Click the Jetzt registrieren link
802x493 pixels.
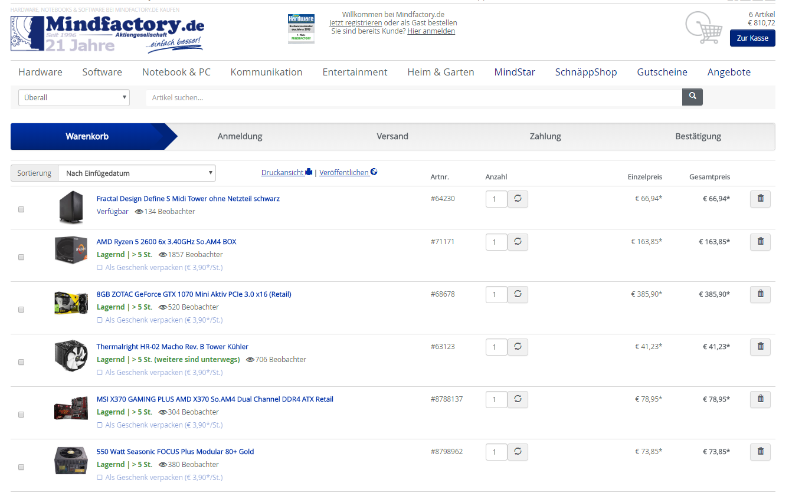point(356,22)
